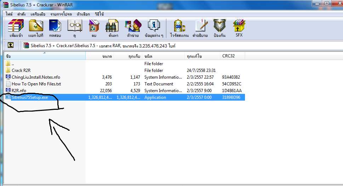Click the WinRAR title bar books icon
The image size is (343, 186).
tap(5, 5)
